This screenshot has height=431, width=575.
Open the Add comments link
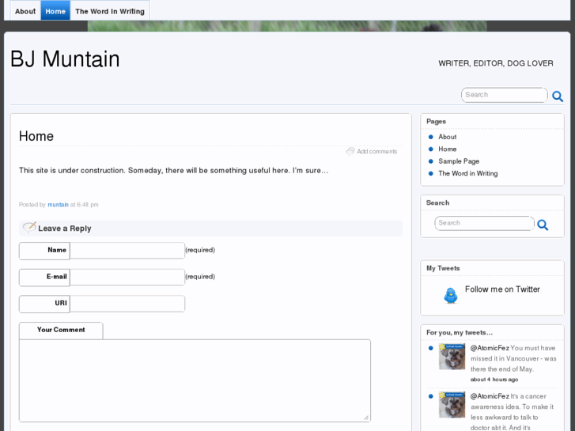376,152
